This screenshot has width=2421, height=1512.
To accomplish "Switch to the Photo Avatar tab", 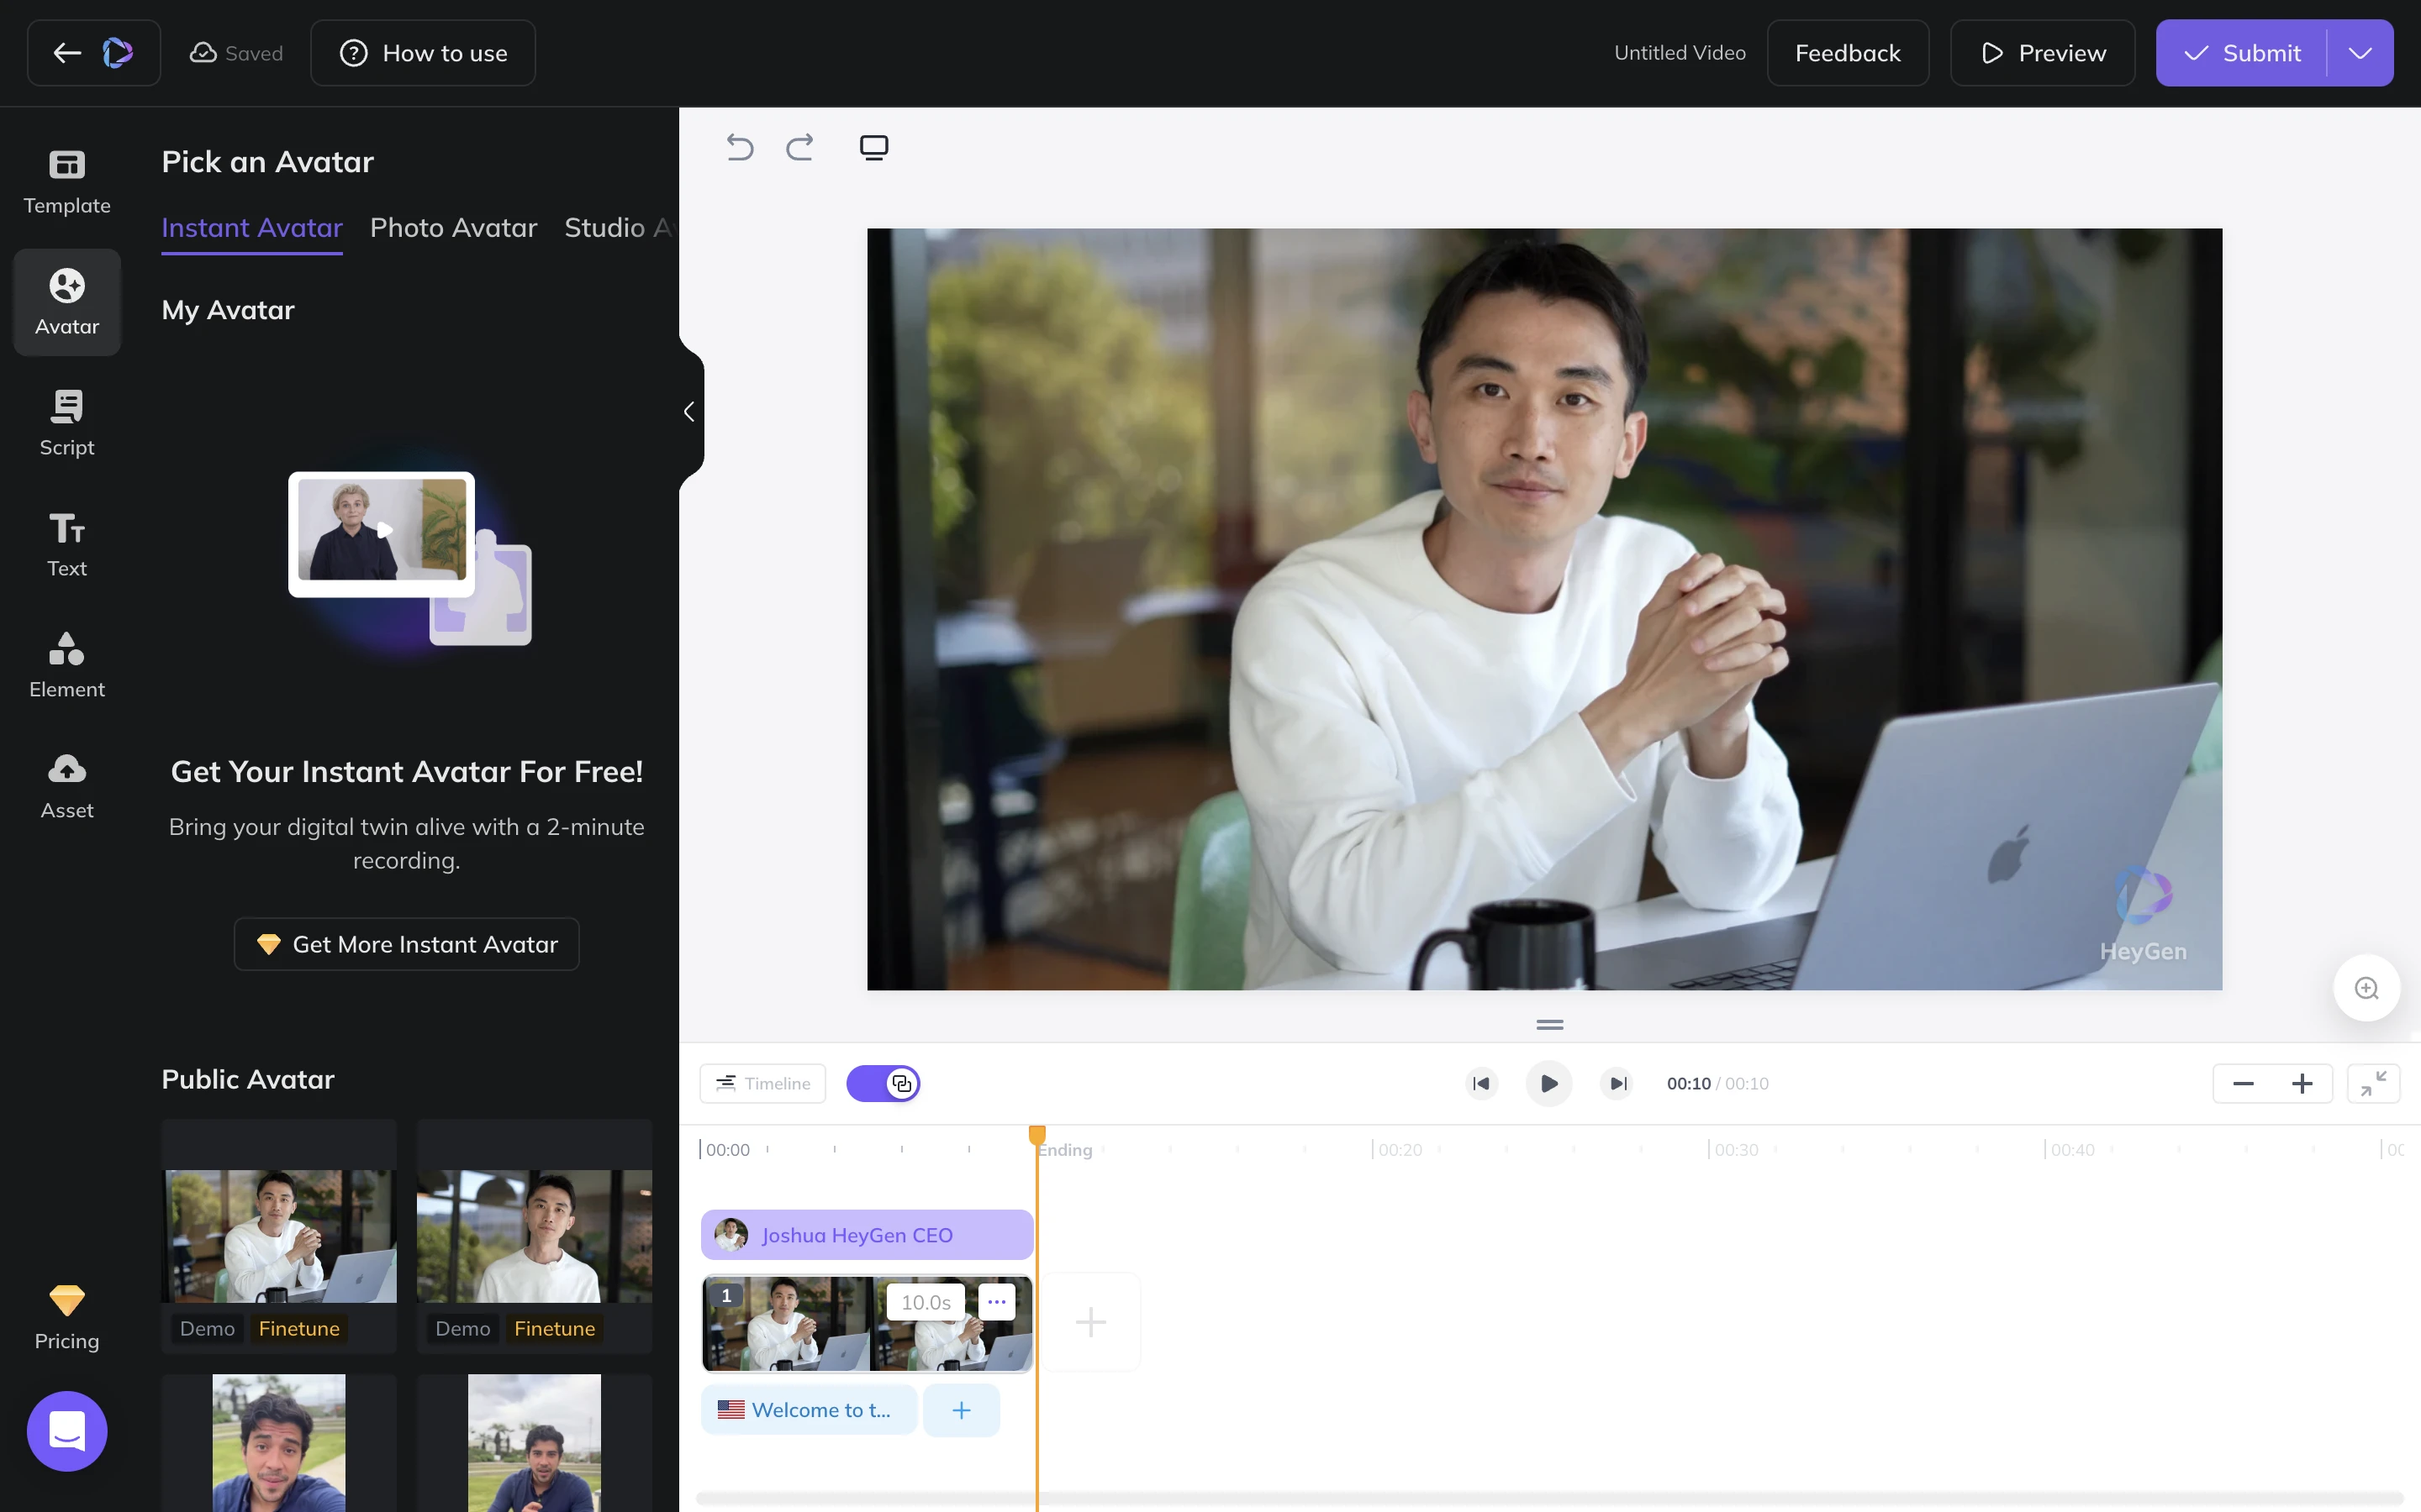I will (x=453, y=228).
